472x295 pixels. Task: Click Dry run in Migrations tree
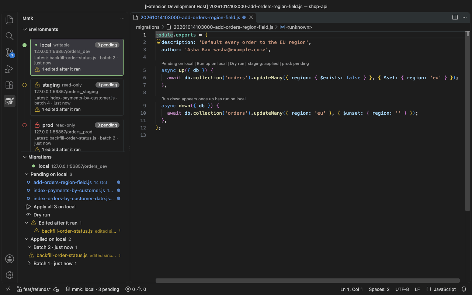click(42, 215)
